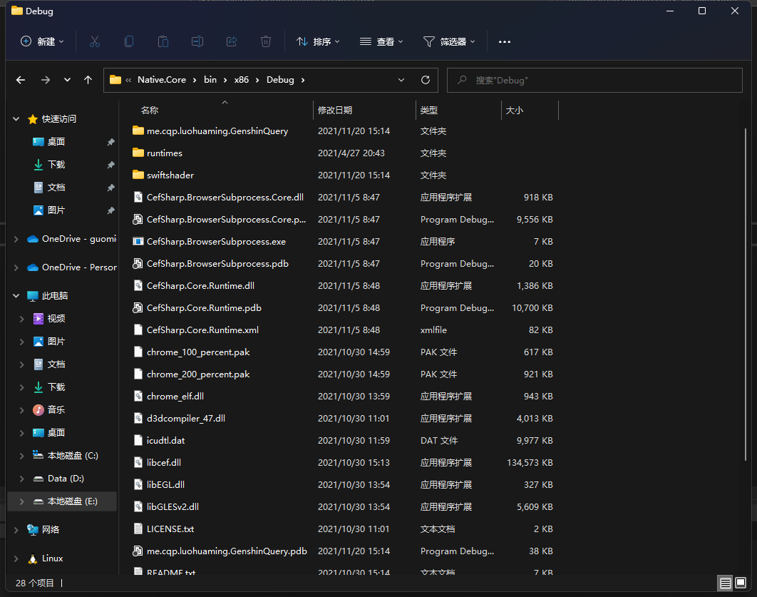
Task: Go back using the back arrow
Action: [x=21, y=80]
